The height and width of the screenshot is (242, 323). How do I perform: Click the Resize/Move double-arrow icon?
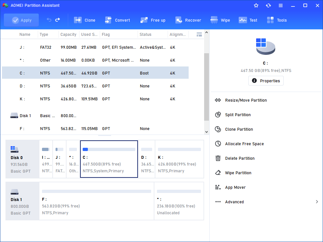click(218, 100)
